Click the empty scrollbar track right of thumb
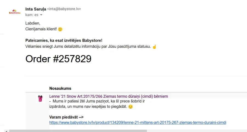The image size is (247, 132). click(x=197, y=131)
